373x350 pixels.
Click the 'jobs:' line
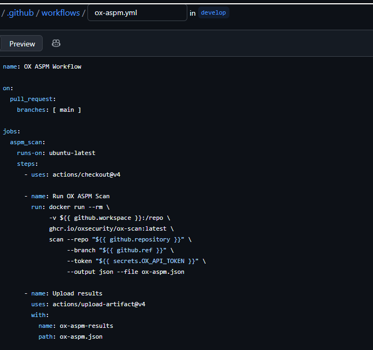point(11,131)
